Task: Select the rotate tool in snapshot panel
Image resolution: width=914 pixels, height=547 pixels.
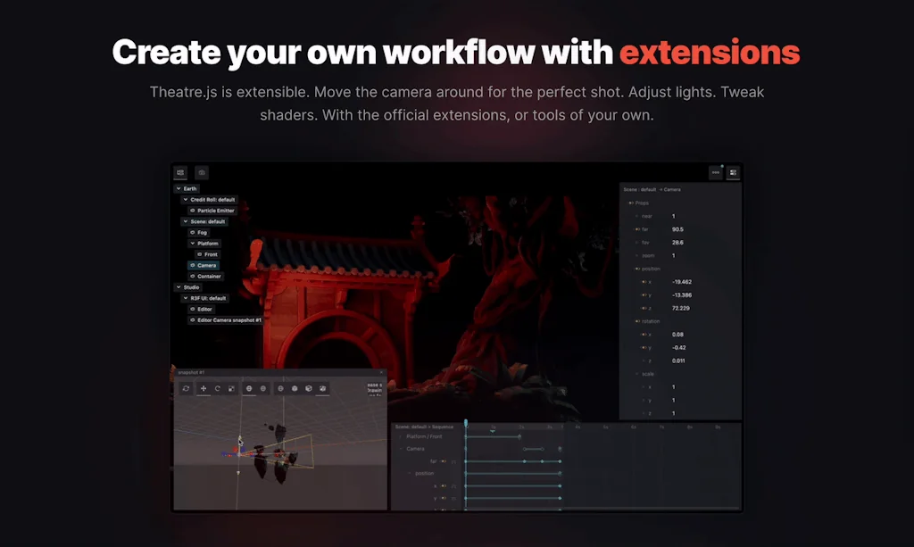Action: (218, 387)
